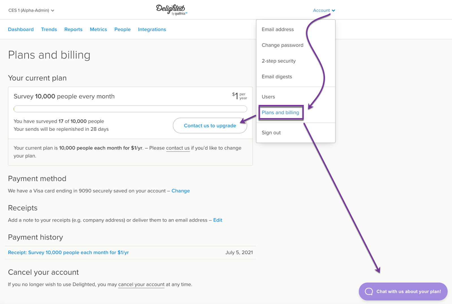Choose Change password in Account menu
This screenshot has height=304, width=452.
click(x=282, y=45)
